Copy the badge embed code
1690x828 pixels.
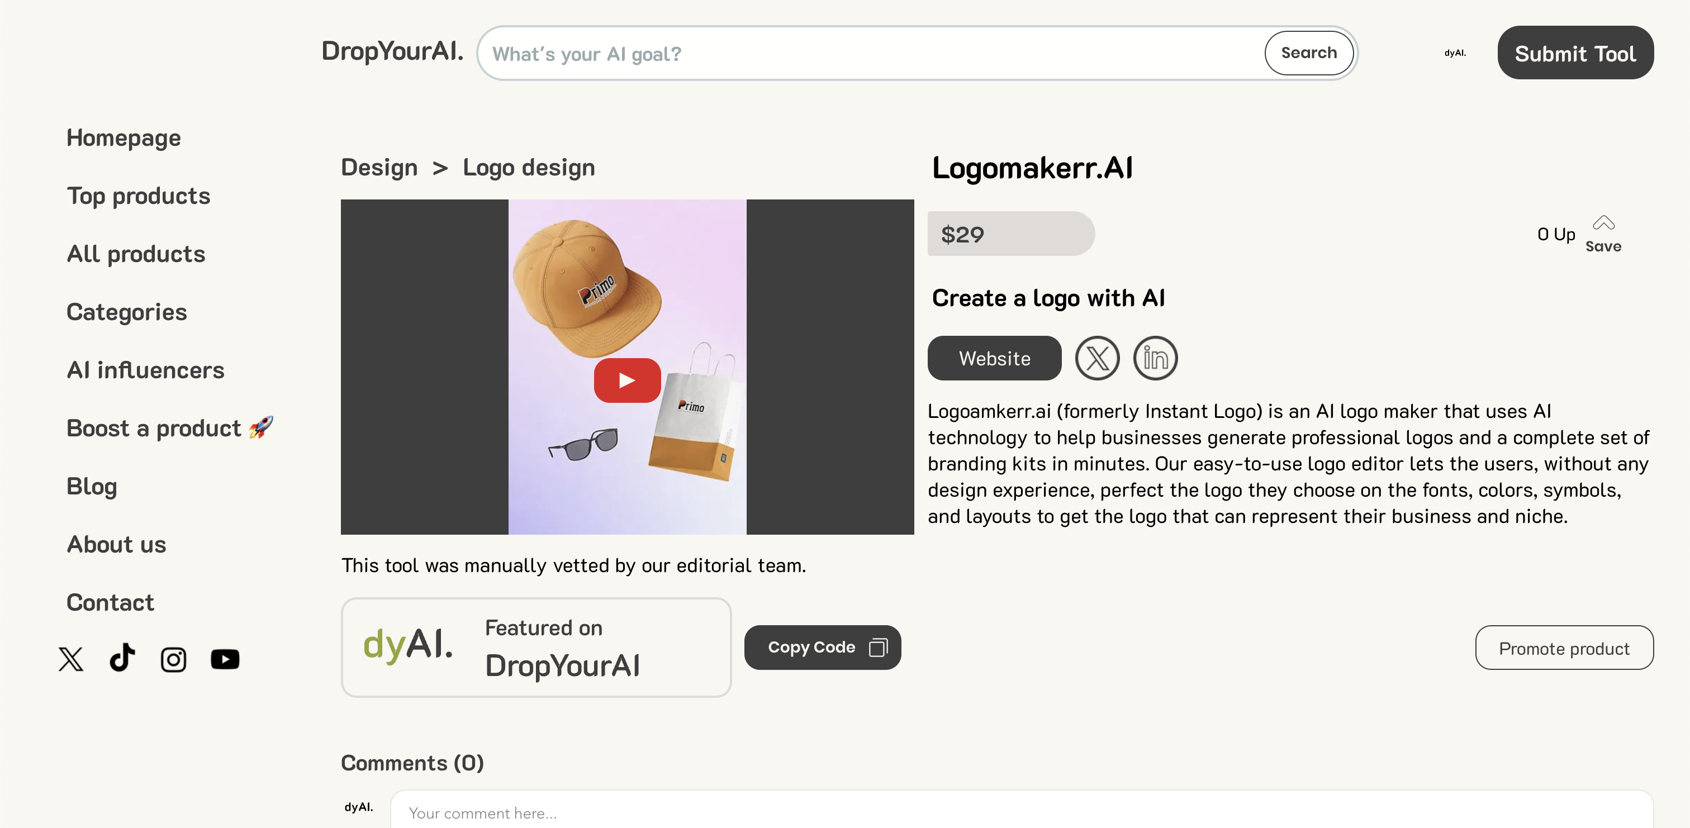[x=822, y=648]
